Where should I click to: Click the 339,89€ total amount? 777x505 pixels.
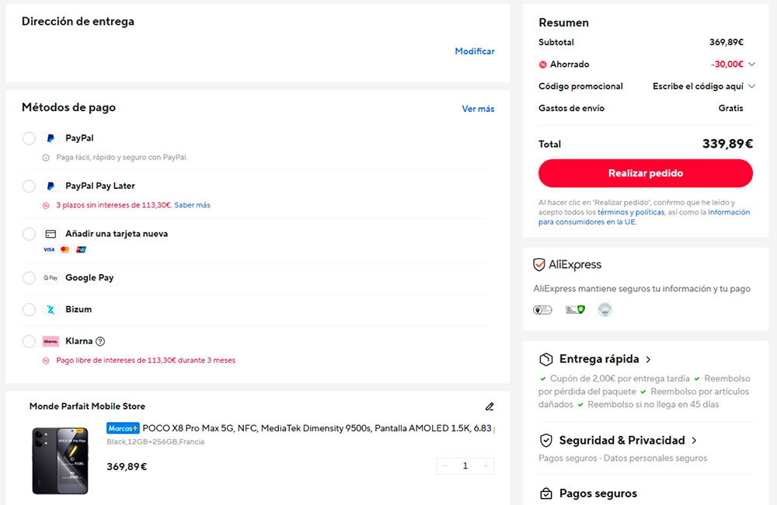tap(727, 145)
